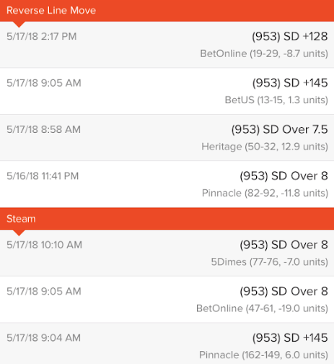Click BetUS (13-15, 1.3 units) record text
The height and width of the screenshot is (364, 334).
276,100
